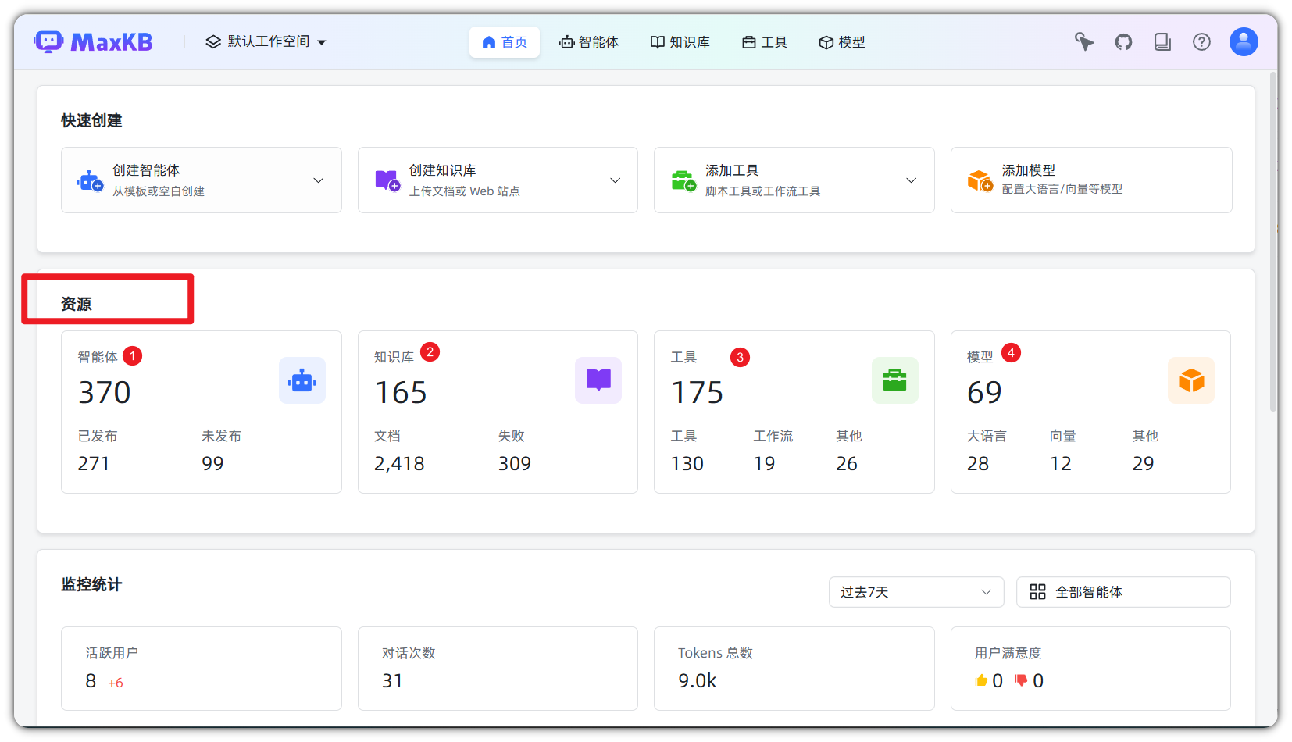This screenshot has width=1292, height=742.
Task: Switch to the 首页 tab
Action: click(x=505, y=42)
